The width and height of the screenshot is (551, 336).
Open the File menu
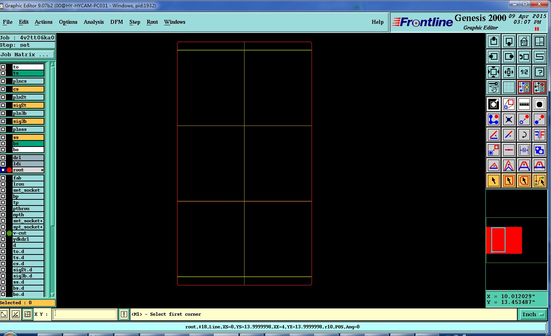click(x=8, y=22)
